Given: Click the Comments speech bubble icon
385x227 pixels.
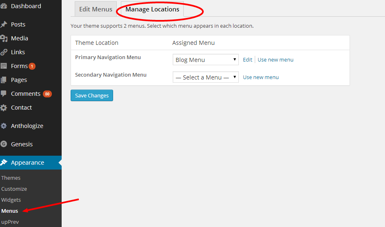Looking at the screenshot, I should click(4, 94).
